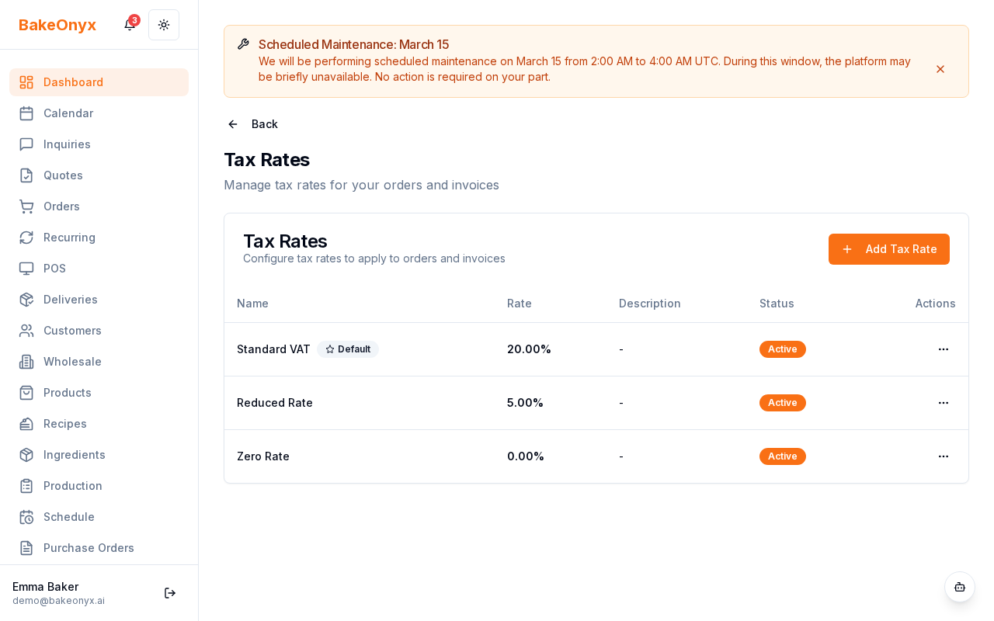The image size is (994, 621).
Task: Open actions menu for Zero Rate
Action: [944, 456]
